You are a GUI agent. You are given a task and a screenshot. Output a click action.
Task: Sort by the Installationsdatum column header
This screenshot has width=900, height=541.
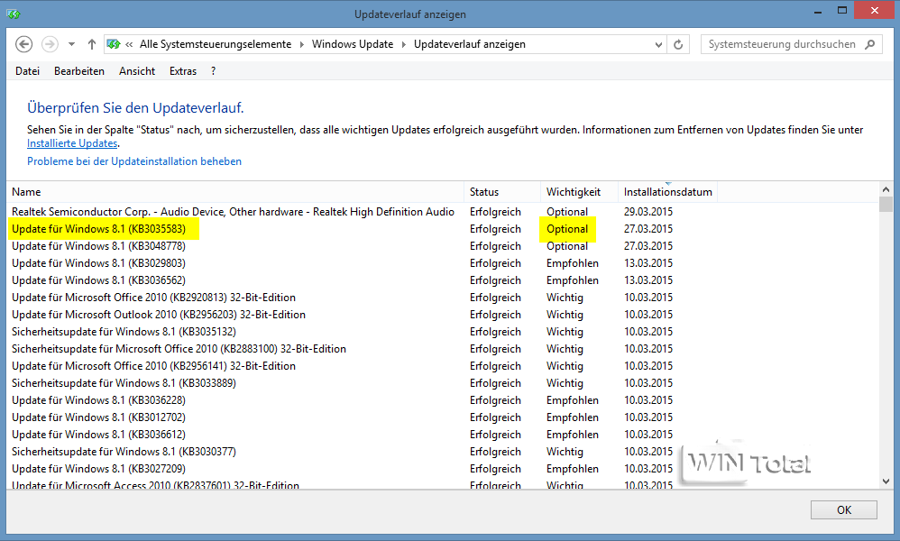point(668,192)
